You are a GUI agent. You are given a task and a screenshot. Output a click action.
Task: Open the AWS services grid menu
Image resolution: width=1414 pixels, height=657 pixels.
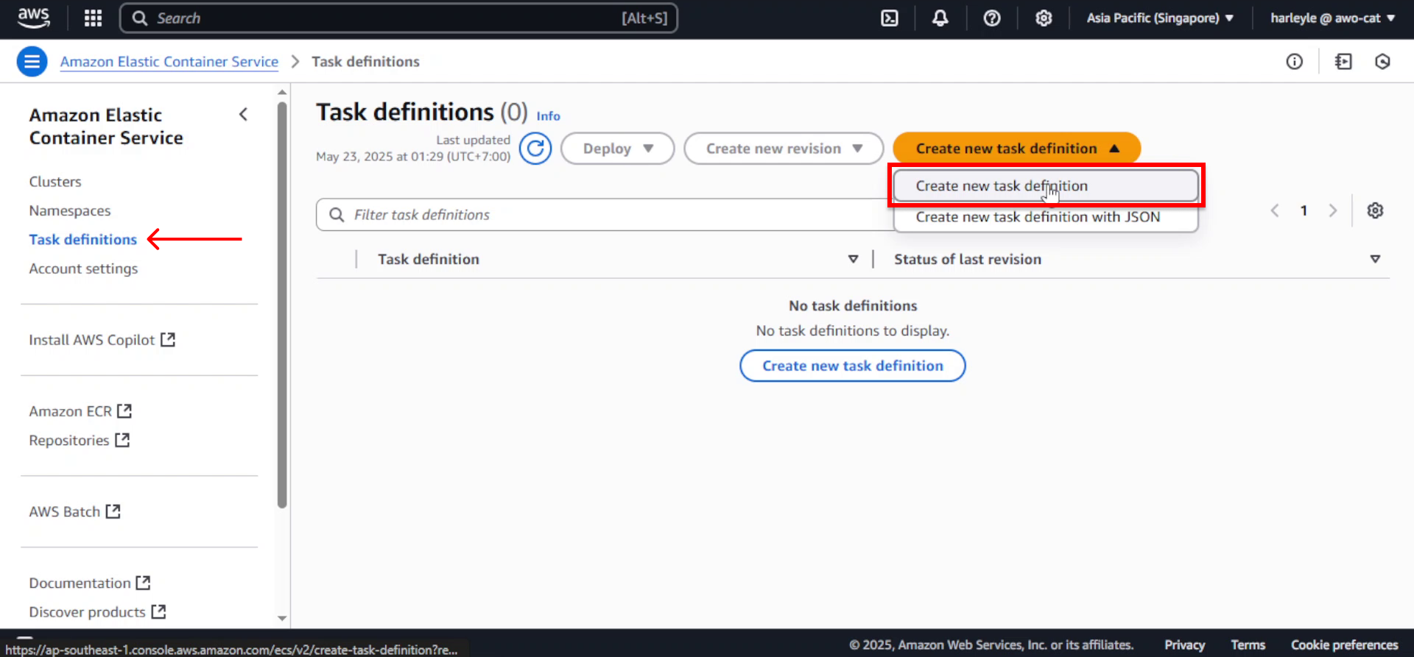point(93,18)
